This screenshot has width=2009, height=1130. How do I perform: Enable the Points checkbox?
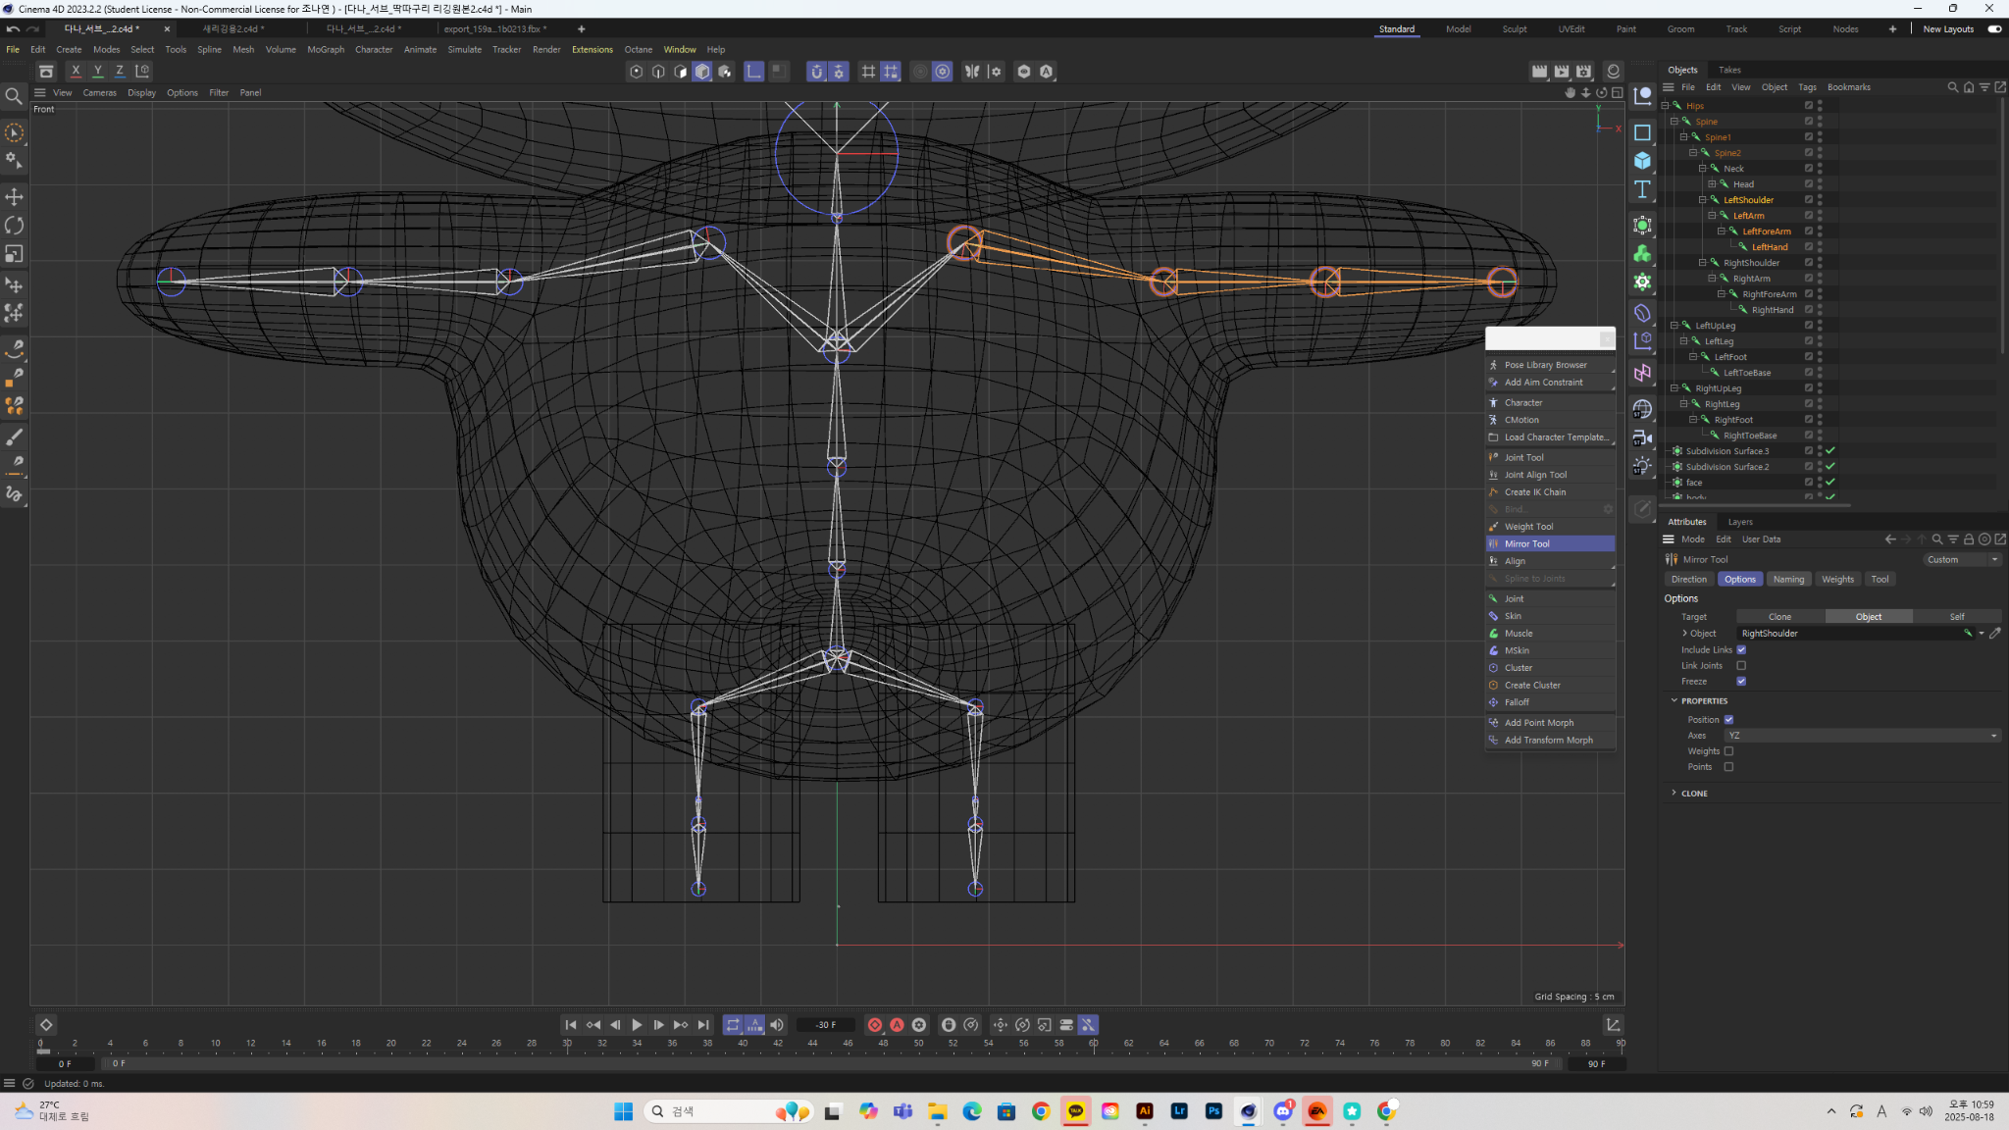[1728, 766]
